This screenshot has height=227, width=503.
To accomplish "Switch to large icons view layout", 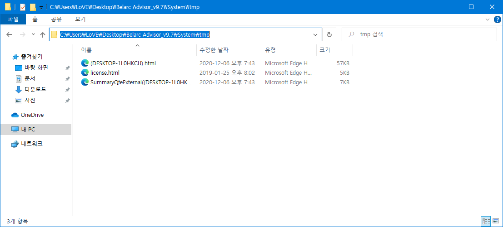I will coord(496,221).
